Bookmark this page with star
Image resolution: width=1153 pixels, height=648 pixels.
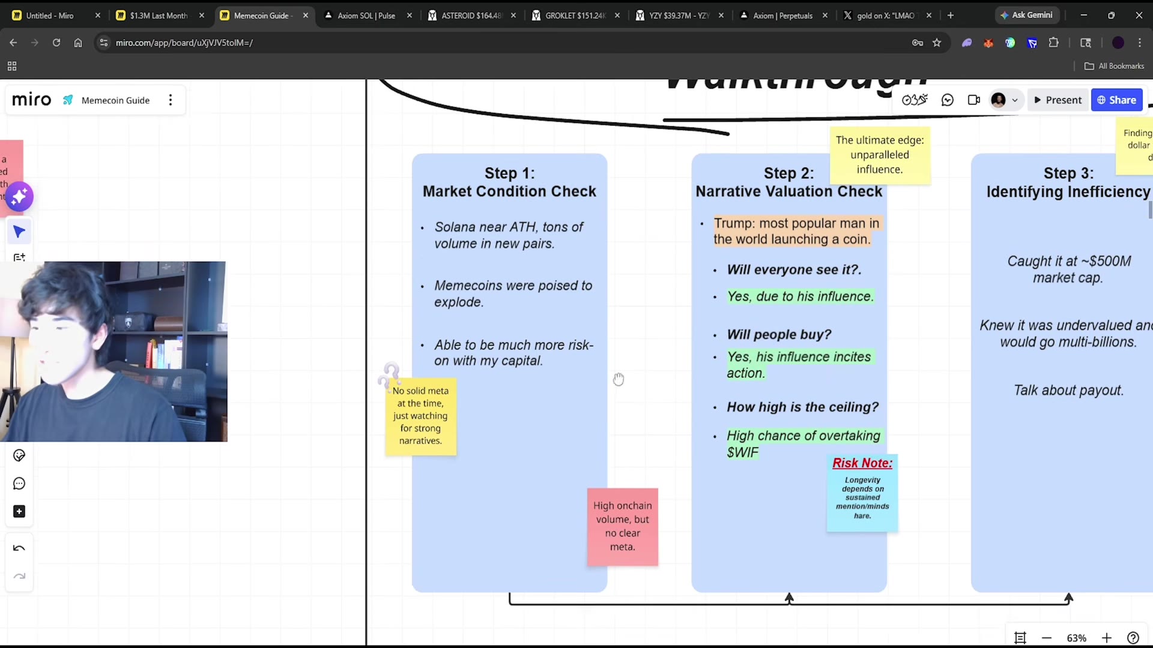[937, 43]
